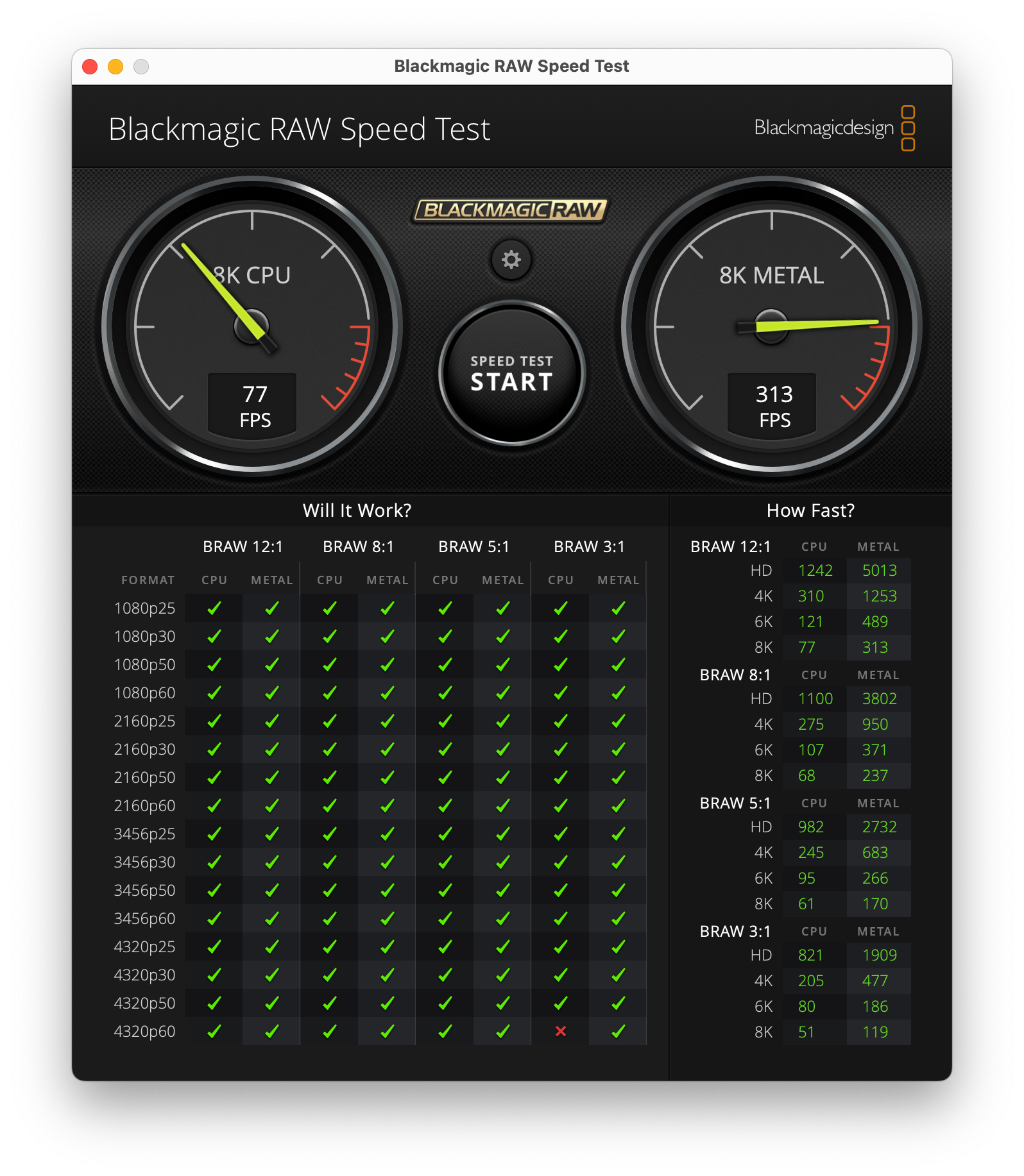Click the BRAW 5:1 8K CPU value 61
The height and width of the screenshot is (1176, 1024).
coord(806,903)
